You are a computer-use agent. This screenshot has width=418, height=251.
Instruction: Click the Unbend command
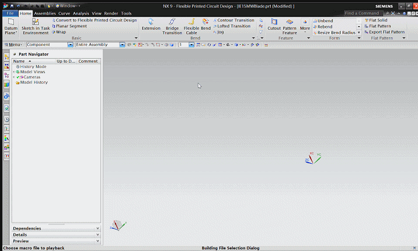coord(323,21)
